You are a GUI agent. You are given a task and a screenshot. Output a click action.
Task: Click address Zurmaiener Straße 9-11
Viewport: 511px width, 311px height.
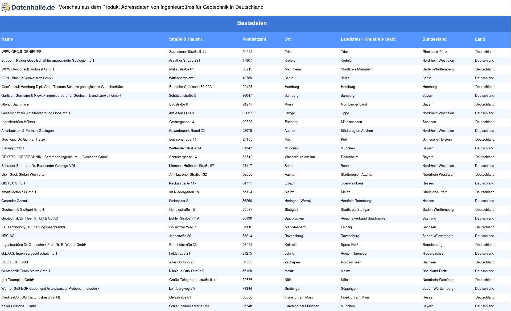(188, 52)
